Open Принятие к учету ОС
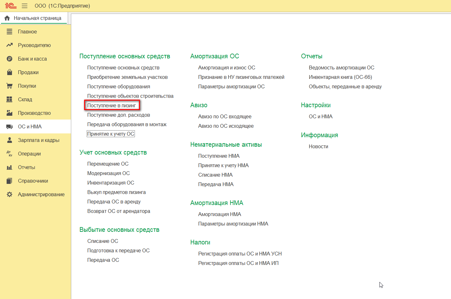This screenshot has height=299, width=451. (x=111, y=134)
